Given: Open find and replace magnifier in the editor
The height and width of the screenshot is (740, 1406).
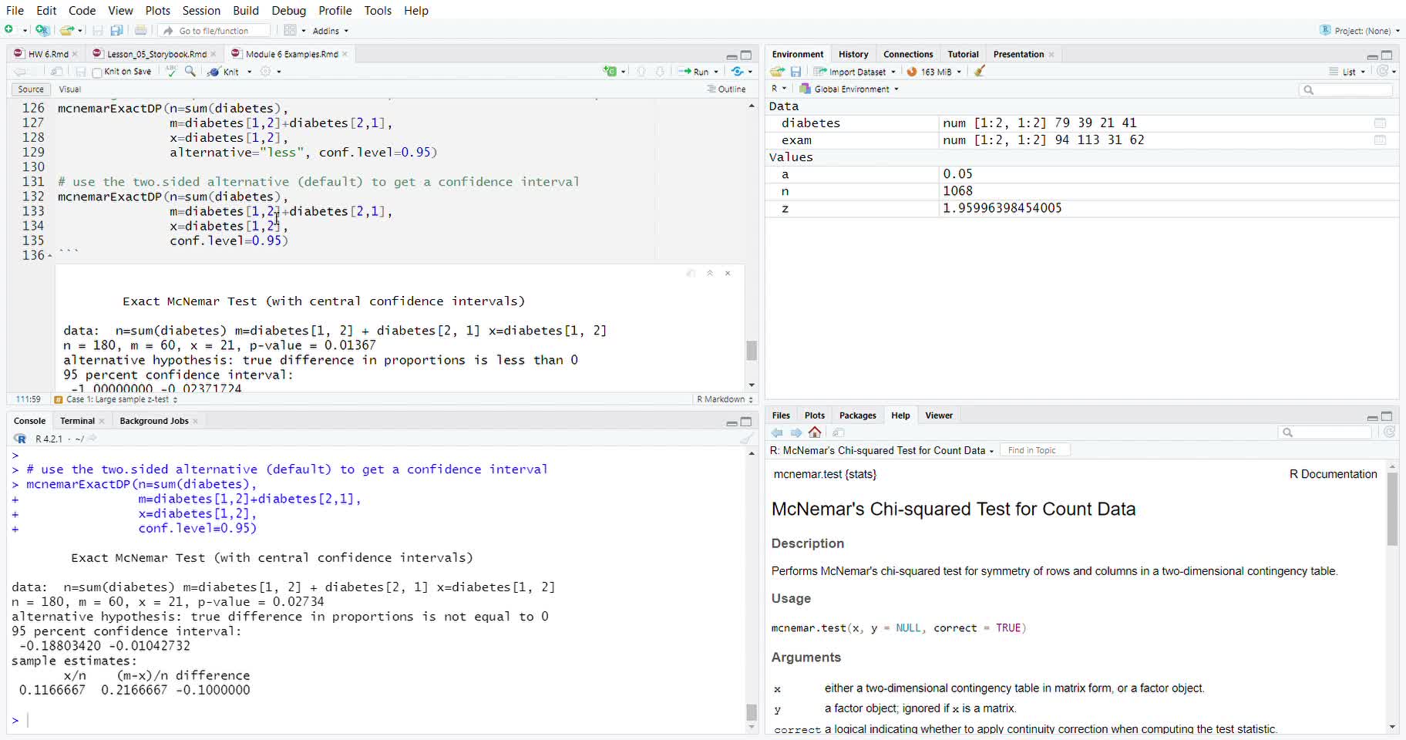Looking at the screenshot, I should tap(190, 71).
